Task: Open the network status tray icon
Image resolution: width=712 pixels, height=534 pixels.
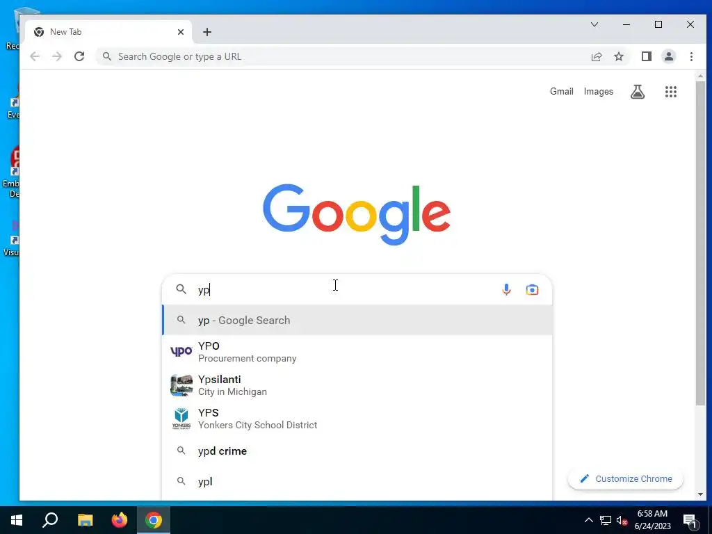Action: [606, 520]
